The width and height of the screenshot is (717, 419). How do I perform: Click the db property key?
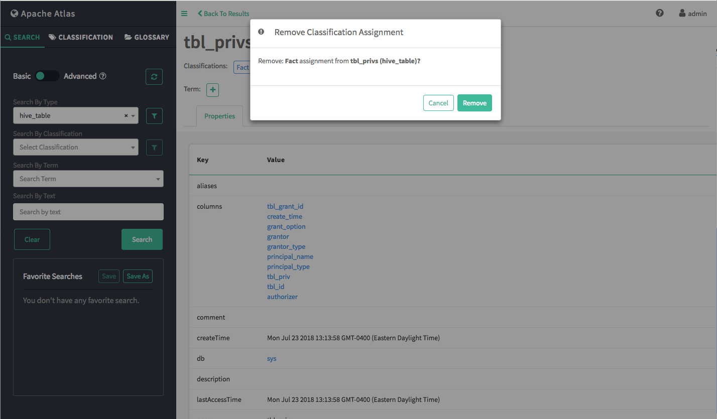(201, 358)
